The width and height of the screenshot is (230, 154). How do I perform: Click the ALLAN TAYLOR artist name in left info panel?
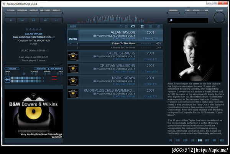coord(34,34)
